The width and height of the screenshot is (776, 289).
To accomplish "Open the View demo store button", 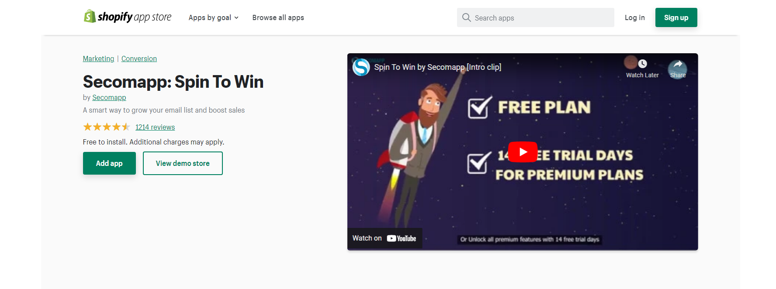I will click(x=183, y=163).
